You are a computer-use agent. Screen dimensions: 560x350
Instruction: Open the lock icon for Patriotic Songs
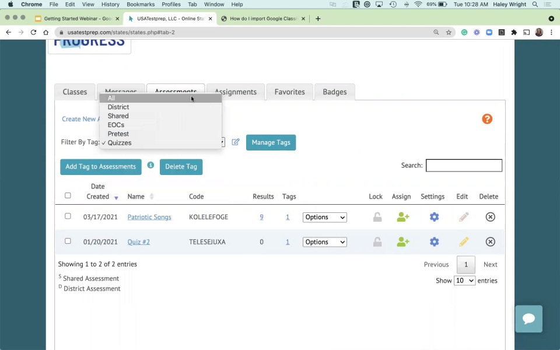tap(377, 217)
